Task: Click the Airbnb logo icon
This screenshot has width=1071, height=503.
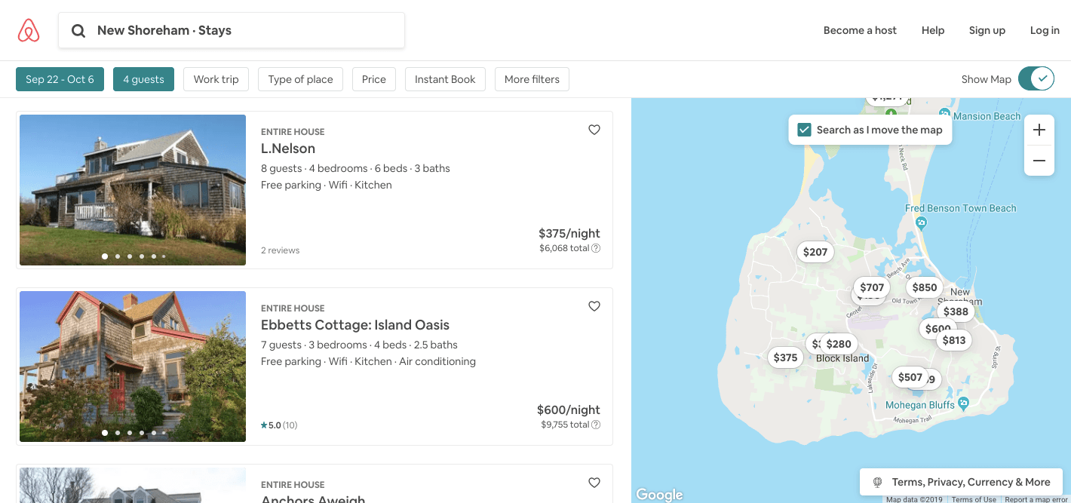Action: pos(29,30)
